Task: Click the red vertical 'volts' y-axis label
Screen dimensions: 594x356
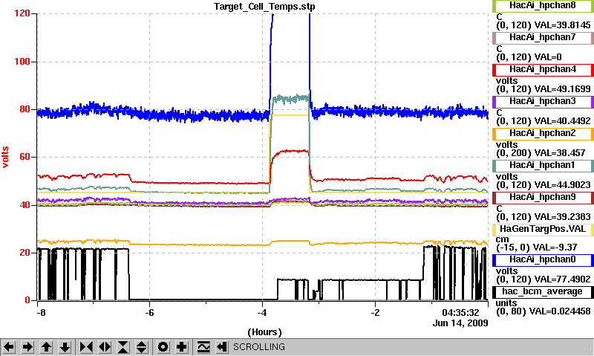Action: coord(5,157)
